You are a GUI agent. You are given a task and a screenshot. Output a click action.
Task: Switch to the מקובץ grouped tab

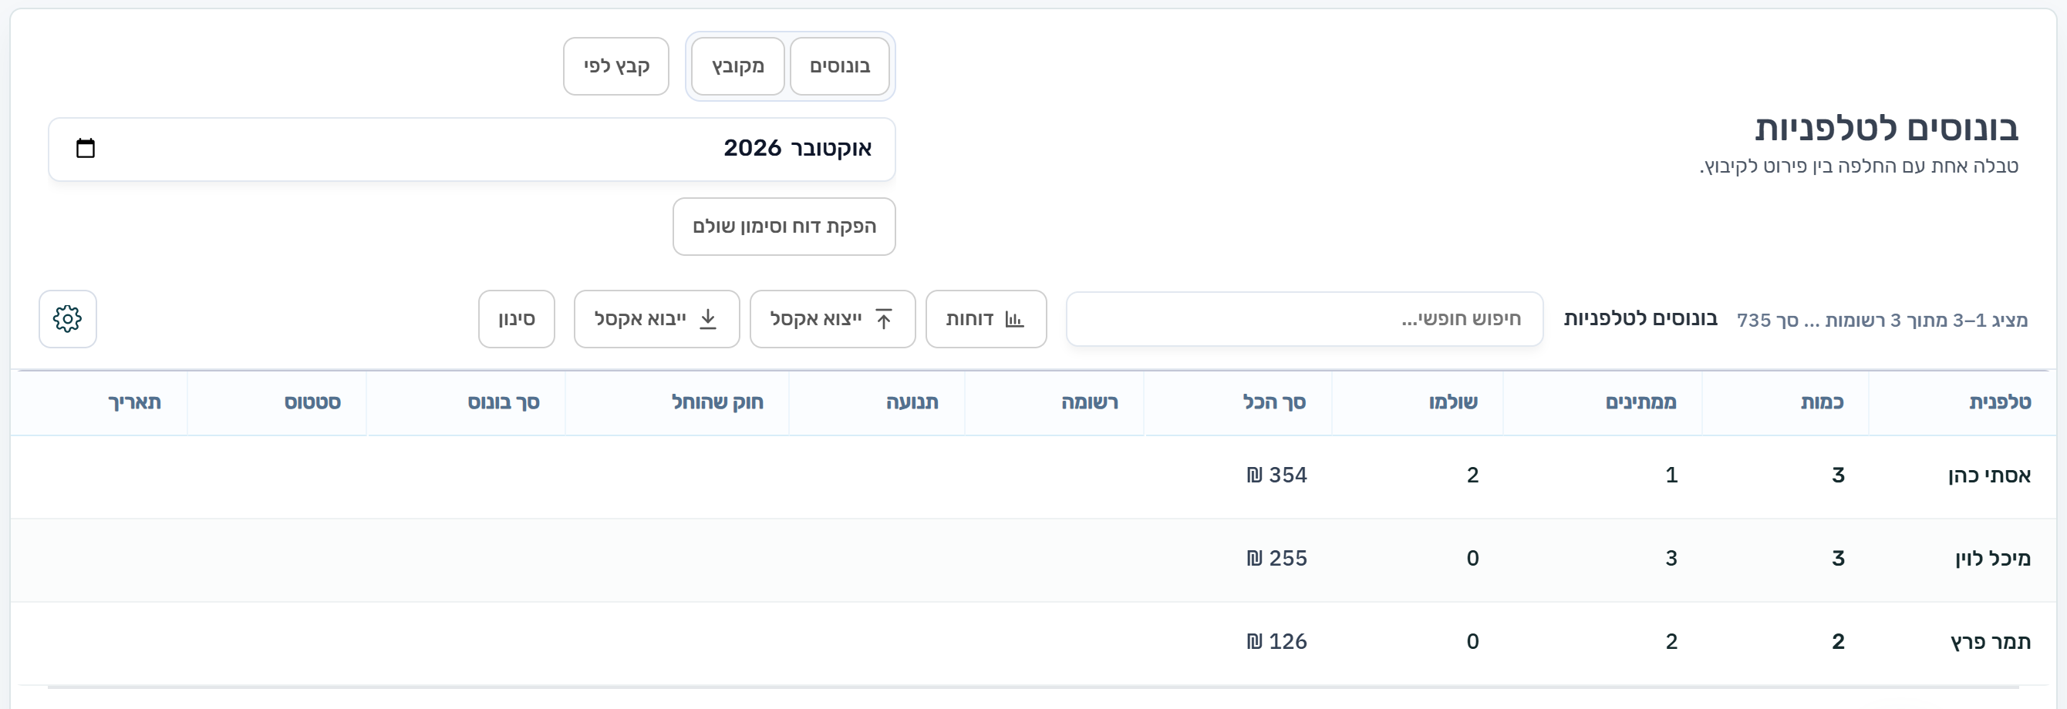tap(737, 66)
